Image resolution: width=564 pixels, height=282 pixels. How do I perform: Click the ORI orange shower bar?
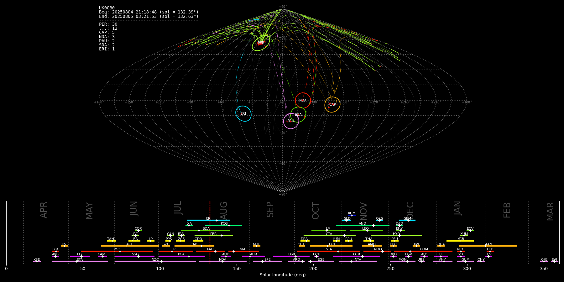pos(331,246)
